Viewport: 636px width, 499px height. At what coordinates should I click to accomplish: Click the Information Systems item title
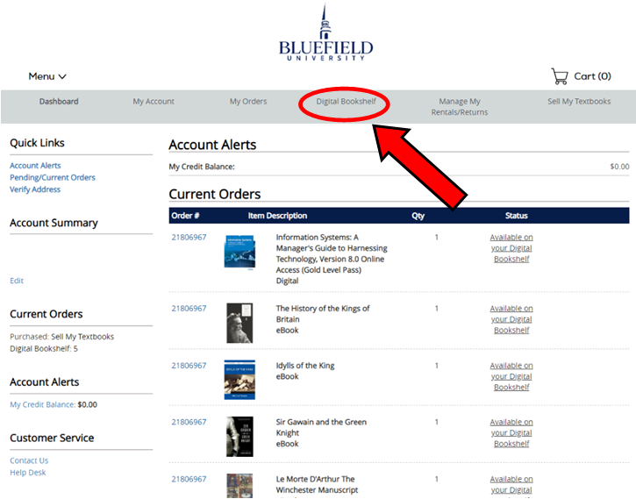332,253
